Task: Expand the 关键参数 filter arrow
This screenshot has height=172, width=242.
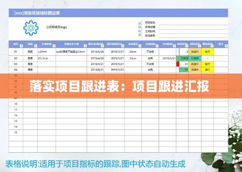Action: pos(54,46)
